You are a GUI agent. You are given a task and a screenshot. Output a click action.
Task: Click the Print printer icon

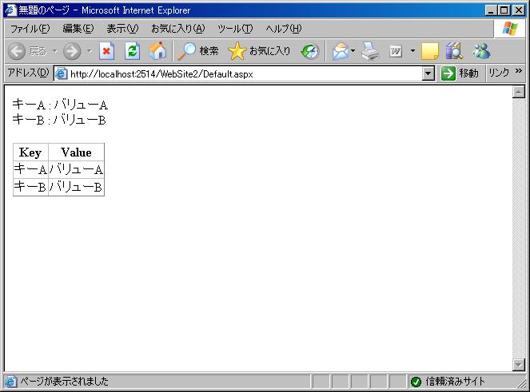370,51
